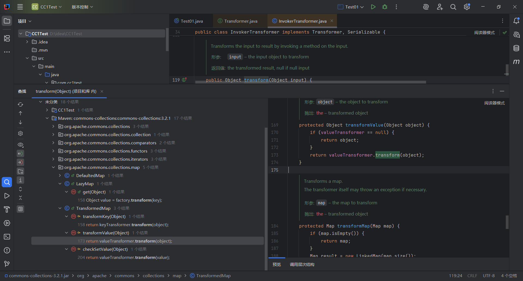
Task: Open the Notifications bell
Action: (x=516, y=21)
